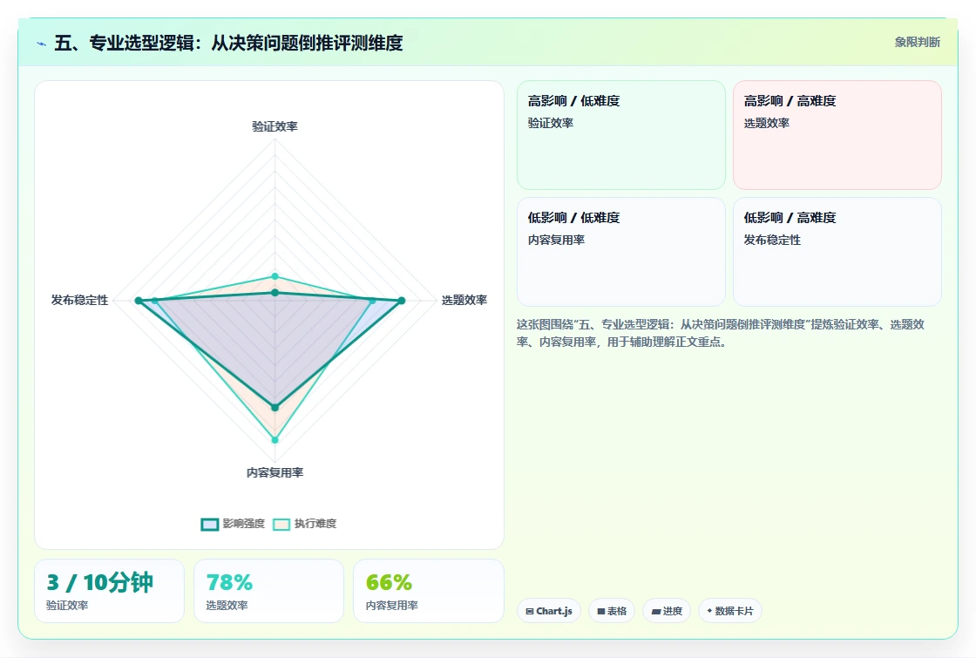Click the 表格 tag
Screen dimensions: 976x658
coord(611,611)
